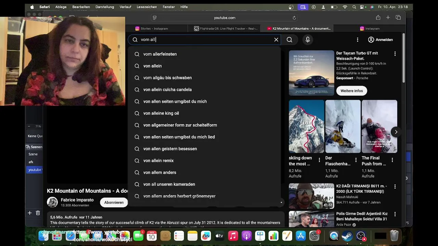
Task: Select suggestion 'von allen geistern besessen'
Action: pyautogui.click(x=204, y=149)
